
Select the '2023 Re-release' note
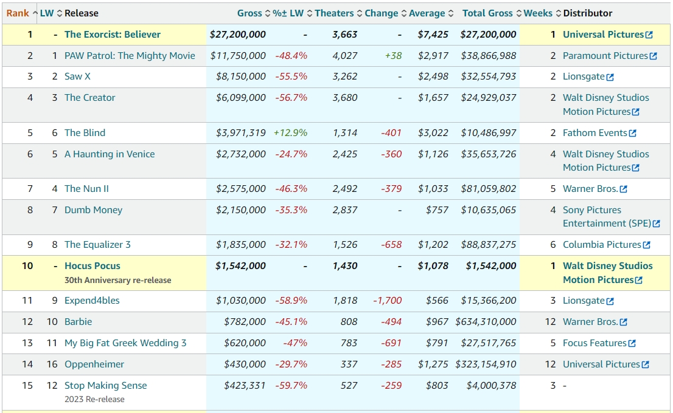pyautogui.click(x=94, y=399)
